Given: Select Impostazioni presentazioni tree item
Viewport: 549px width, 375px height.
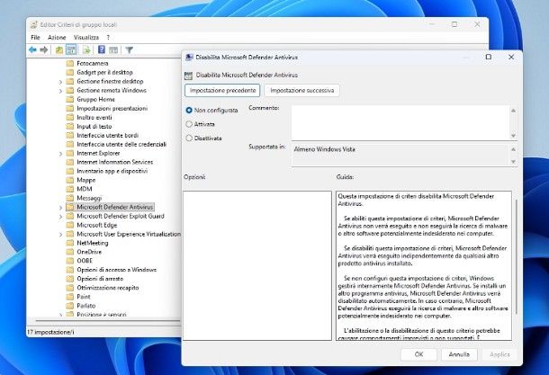Looking at the screenshot, I should (112, 109).
